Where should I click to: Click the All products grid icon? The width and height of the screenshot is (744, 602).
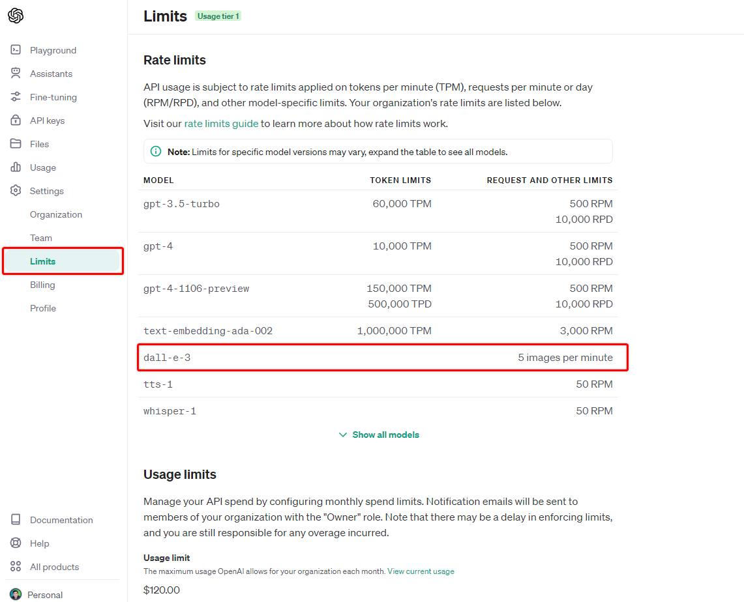[x=16, y=566]
